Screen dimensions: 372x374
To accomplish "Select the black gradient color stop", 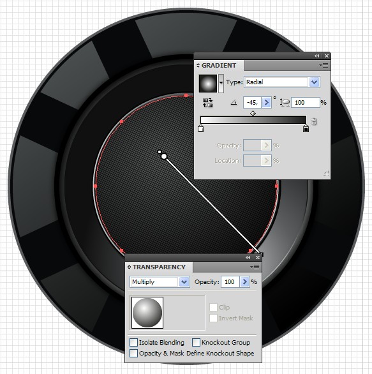I will (306, 128).
